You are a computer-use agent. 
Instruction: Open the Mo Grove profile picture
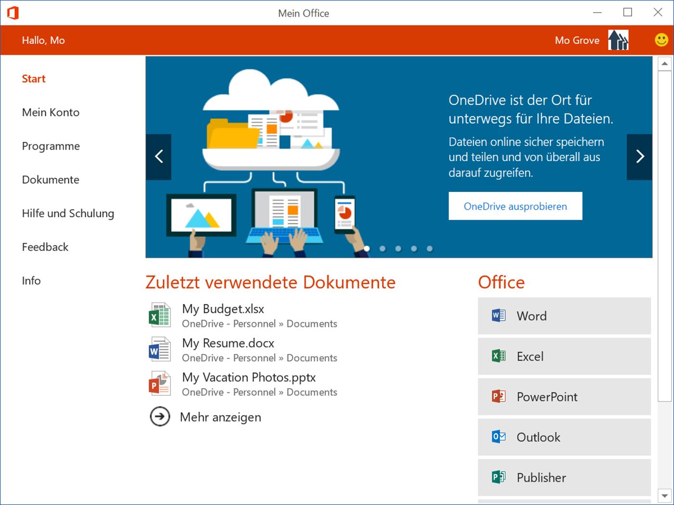[x=618, y=40]
